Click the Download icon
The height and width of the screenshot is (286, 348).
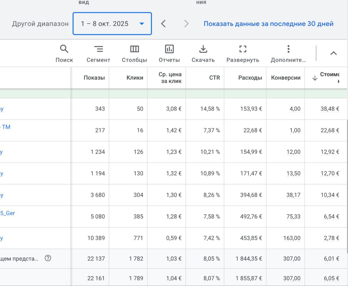coord(203,49)
